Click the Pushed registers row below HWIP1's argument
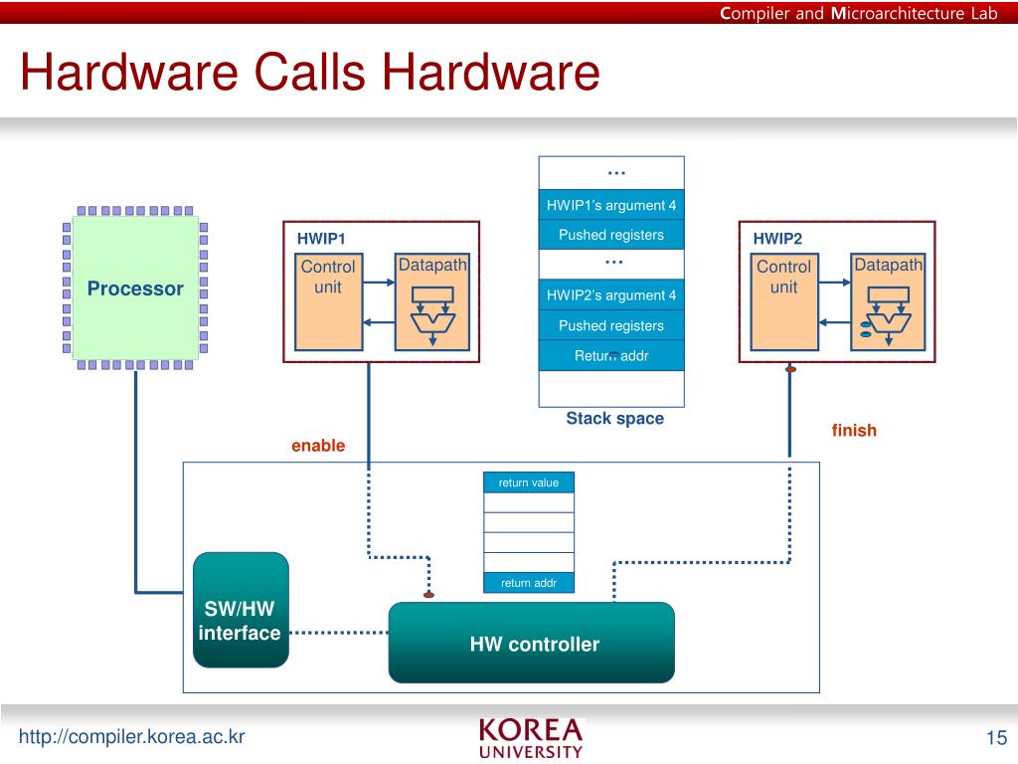Screen dimensions: 1018x764 pos(611,235)
